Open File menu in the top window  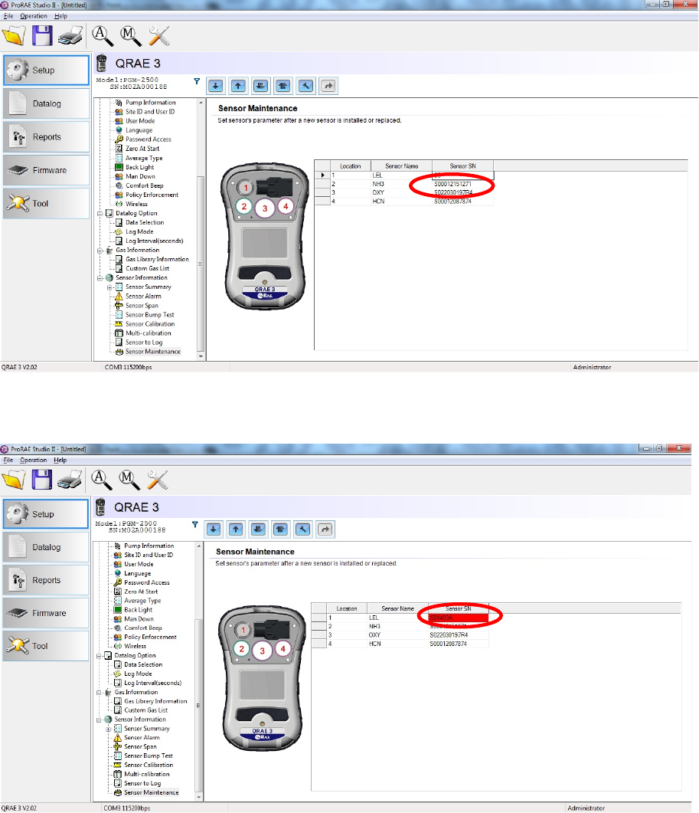pos(8,16)
